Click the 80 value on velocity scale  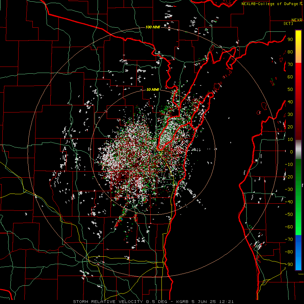point(290,52)
